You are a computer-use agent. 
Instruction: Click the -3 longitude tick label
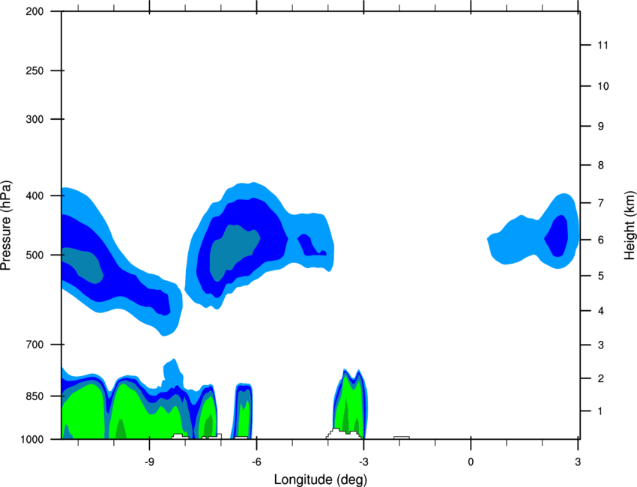[363, 462]
